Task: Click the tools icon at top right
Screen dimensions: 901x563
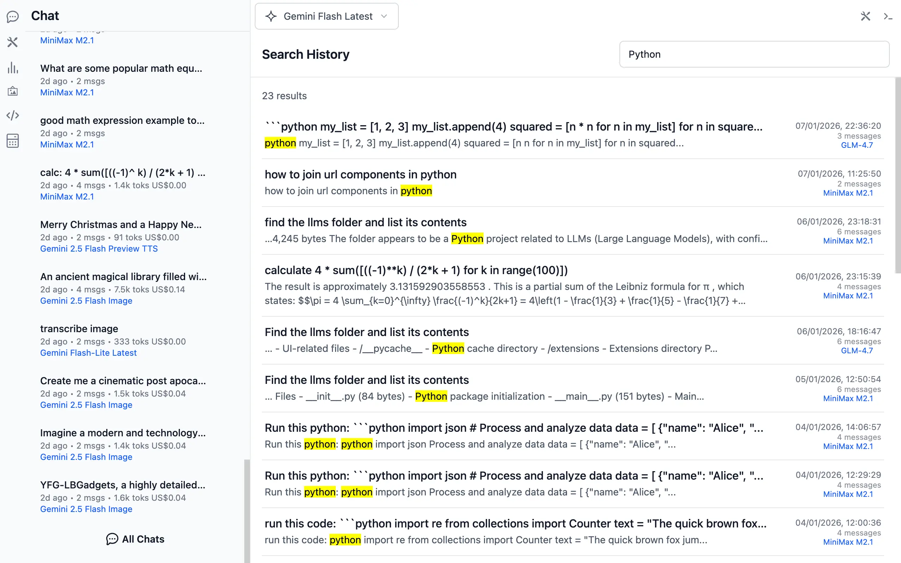Action: pyautogui.click(x=866, y=16)
